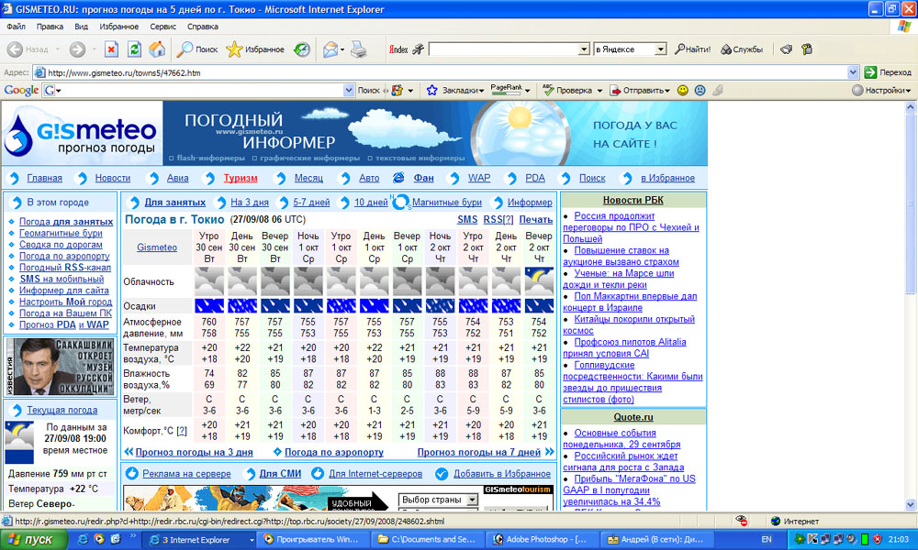Expand the Back button history dropdown arrow

tap(57, 49)
